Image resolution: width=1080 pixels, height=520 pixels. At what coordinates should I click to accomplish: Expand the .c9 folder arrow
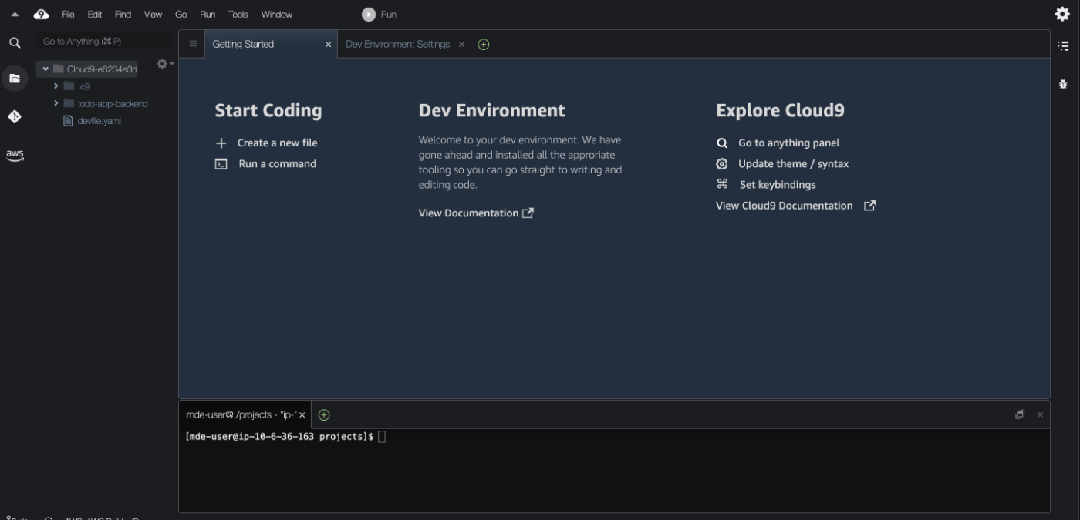pyautogui.click(x=56, y=86)
